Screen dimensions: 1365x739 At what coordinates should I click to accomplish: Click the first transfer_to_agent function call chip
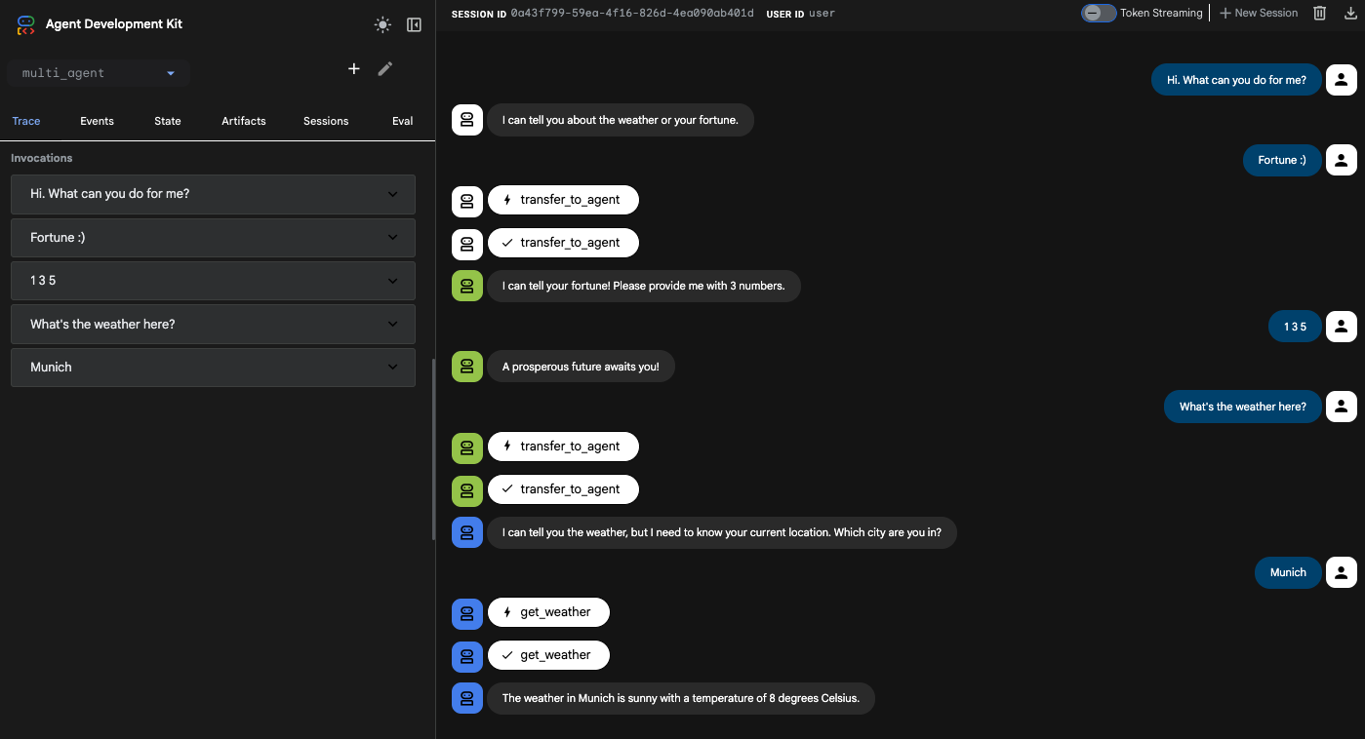562,200
